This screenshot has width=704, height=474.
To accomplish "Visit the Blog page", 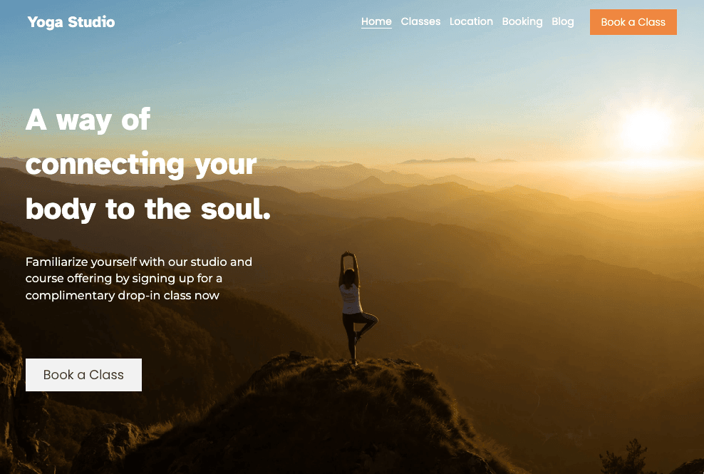I will click(563, 21).
